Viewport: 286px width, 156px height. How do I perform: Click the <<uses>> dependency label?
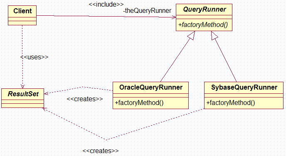point(34,57)
